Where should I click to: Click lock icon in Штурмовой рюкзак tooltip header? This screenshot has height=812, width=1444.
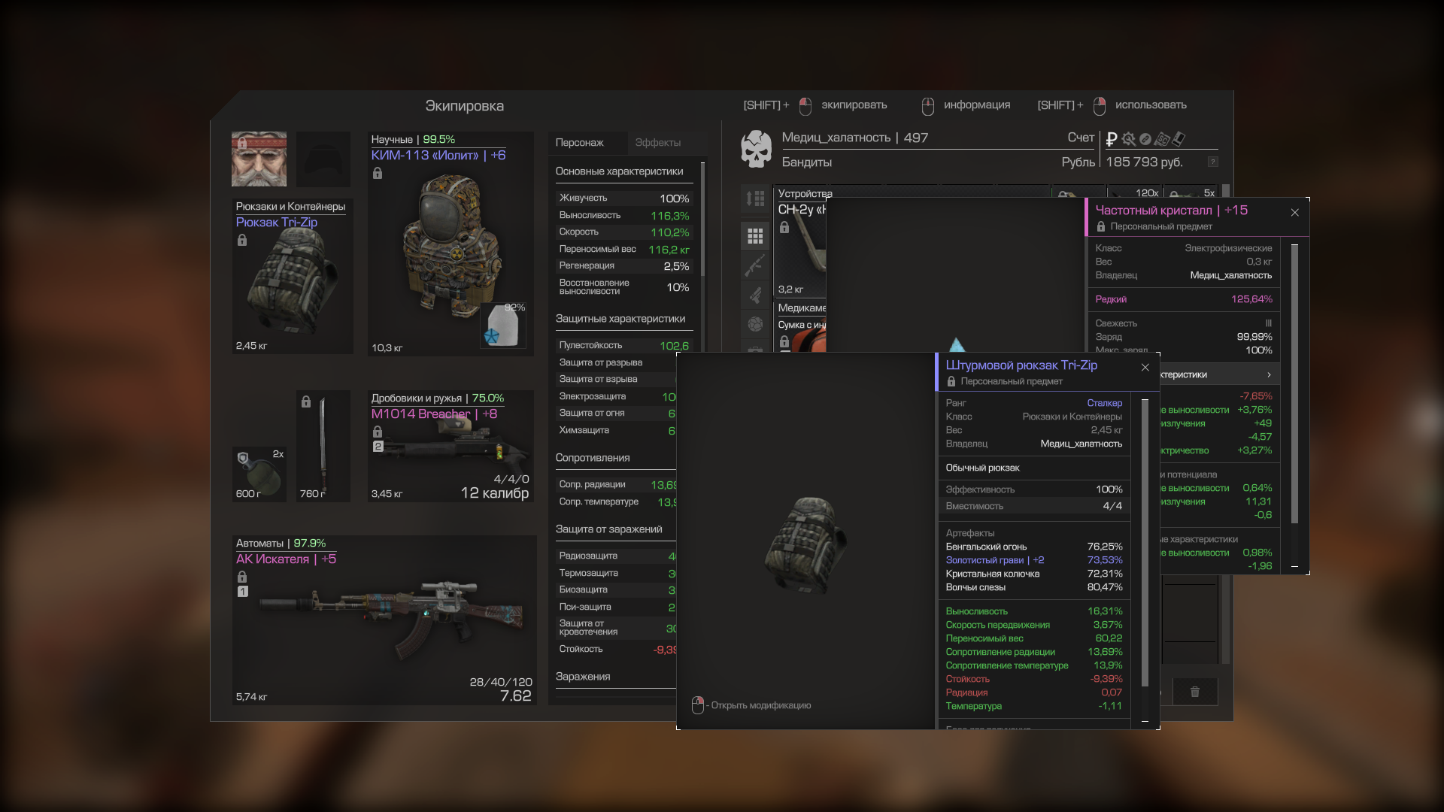pos(951,382)
